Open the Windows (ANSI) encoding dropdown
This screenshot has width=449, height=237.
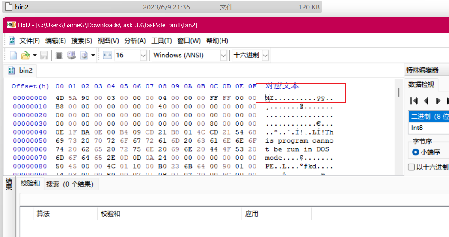[223, 55]
